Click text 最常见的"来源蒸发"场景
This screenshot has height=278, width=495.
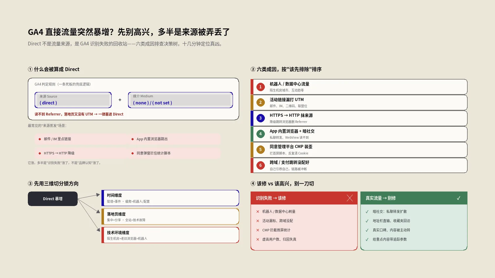pos(47,126)
